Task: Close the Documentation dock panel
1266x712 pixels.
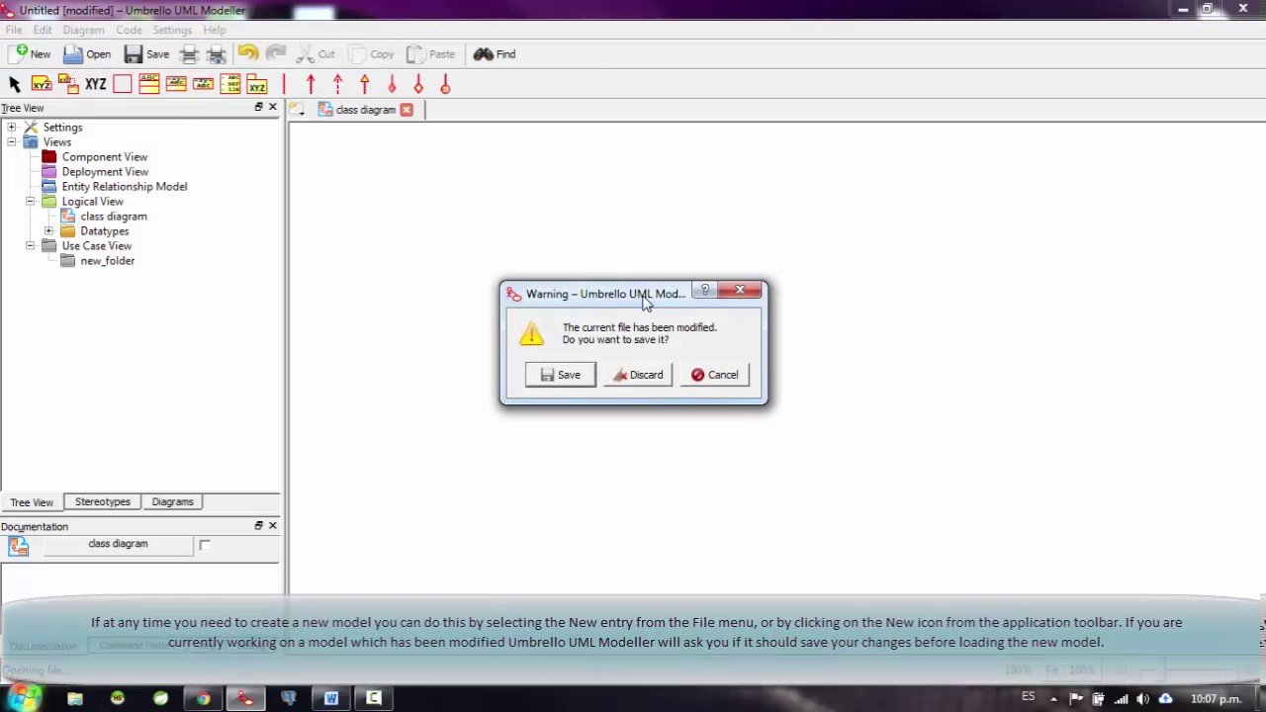Action: (x=273, y=526)
